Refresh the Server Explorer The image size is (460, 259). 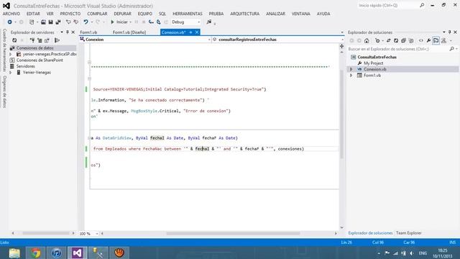14,40
